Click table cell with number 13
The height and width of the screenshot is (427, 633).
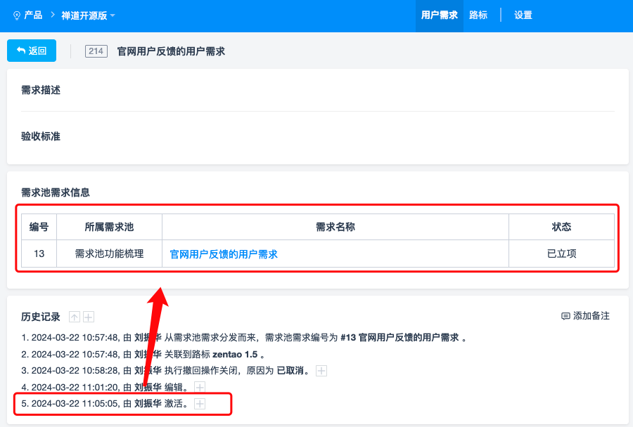(x=39, y=254)
